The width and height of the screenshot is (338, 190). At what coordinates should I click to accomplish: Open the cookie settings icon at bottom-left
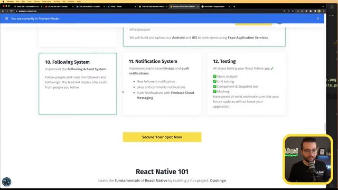[x=7, y=182]
